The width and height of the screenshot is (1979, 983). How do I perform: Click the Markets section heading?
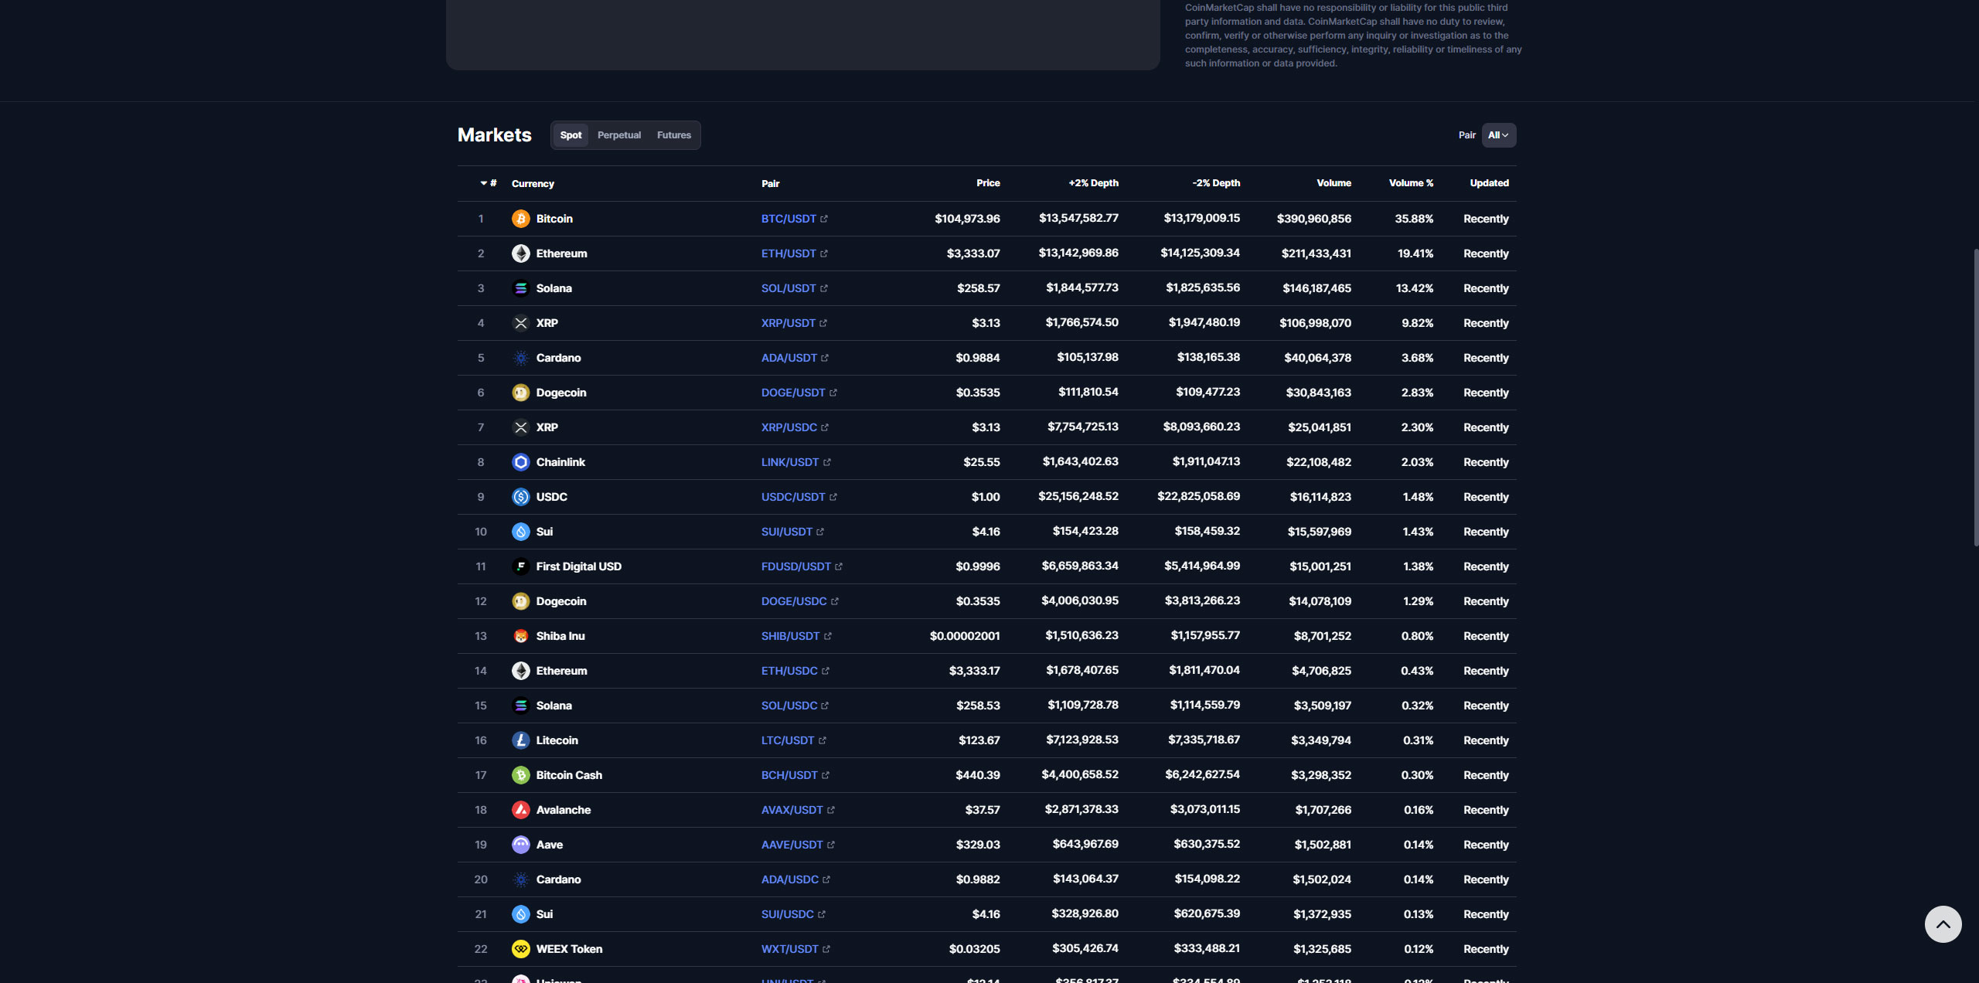pyautogui.click(x=495, y=135)
